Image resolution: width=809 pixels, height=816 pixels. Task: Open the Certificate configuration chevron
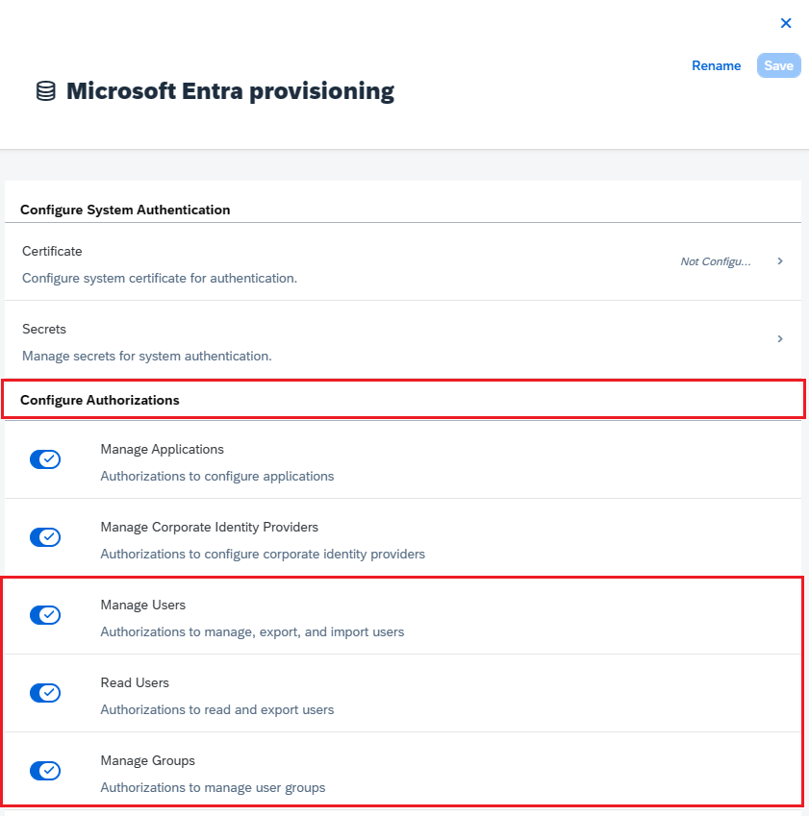(x=780, y=260)
